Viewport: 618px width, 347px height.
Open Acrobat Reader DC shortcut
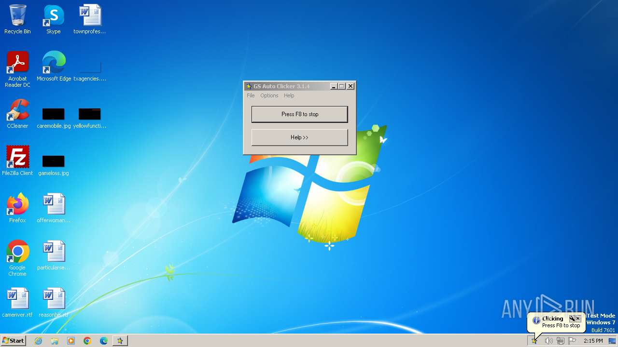pyautogui.click(x=17, y=69)
